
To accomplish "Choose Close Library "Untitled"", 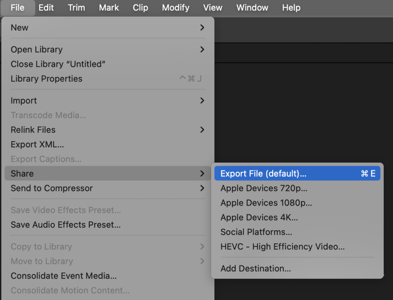I will 108,64.
